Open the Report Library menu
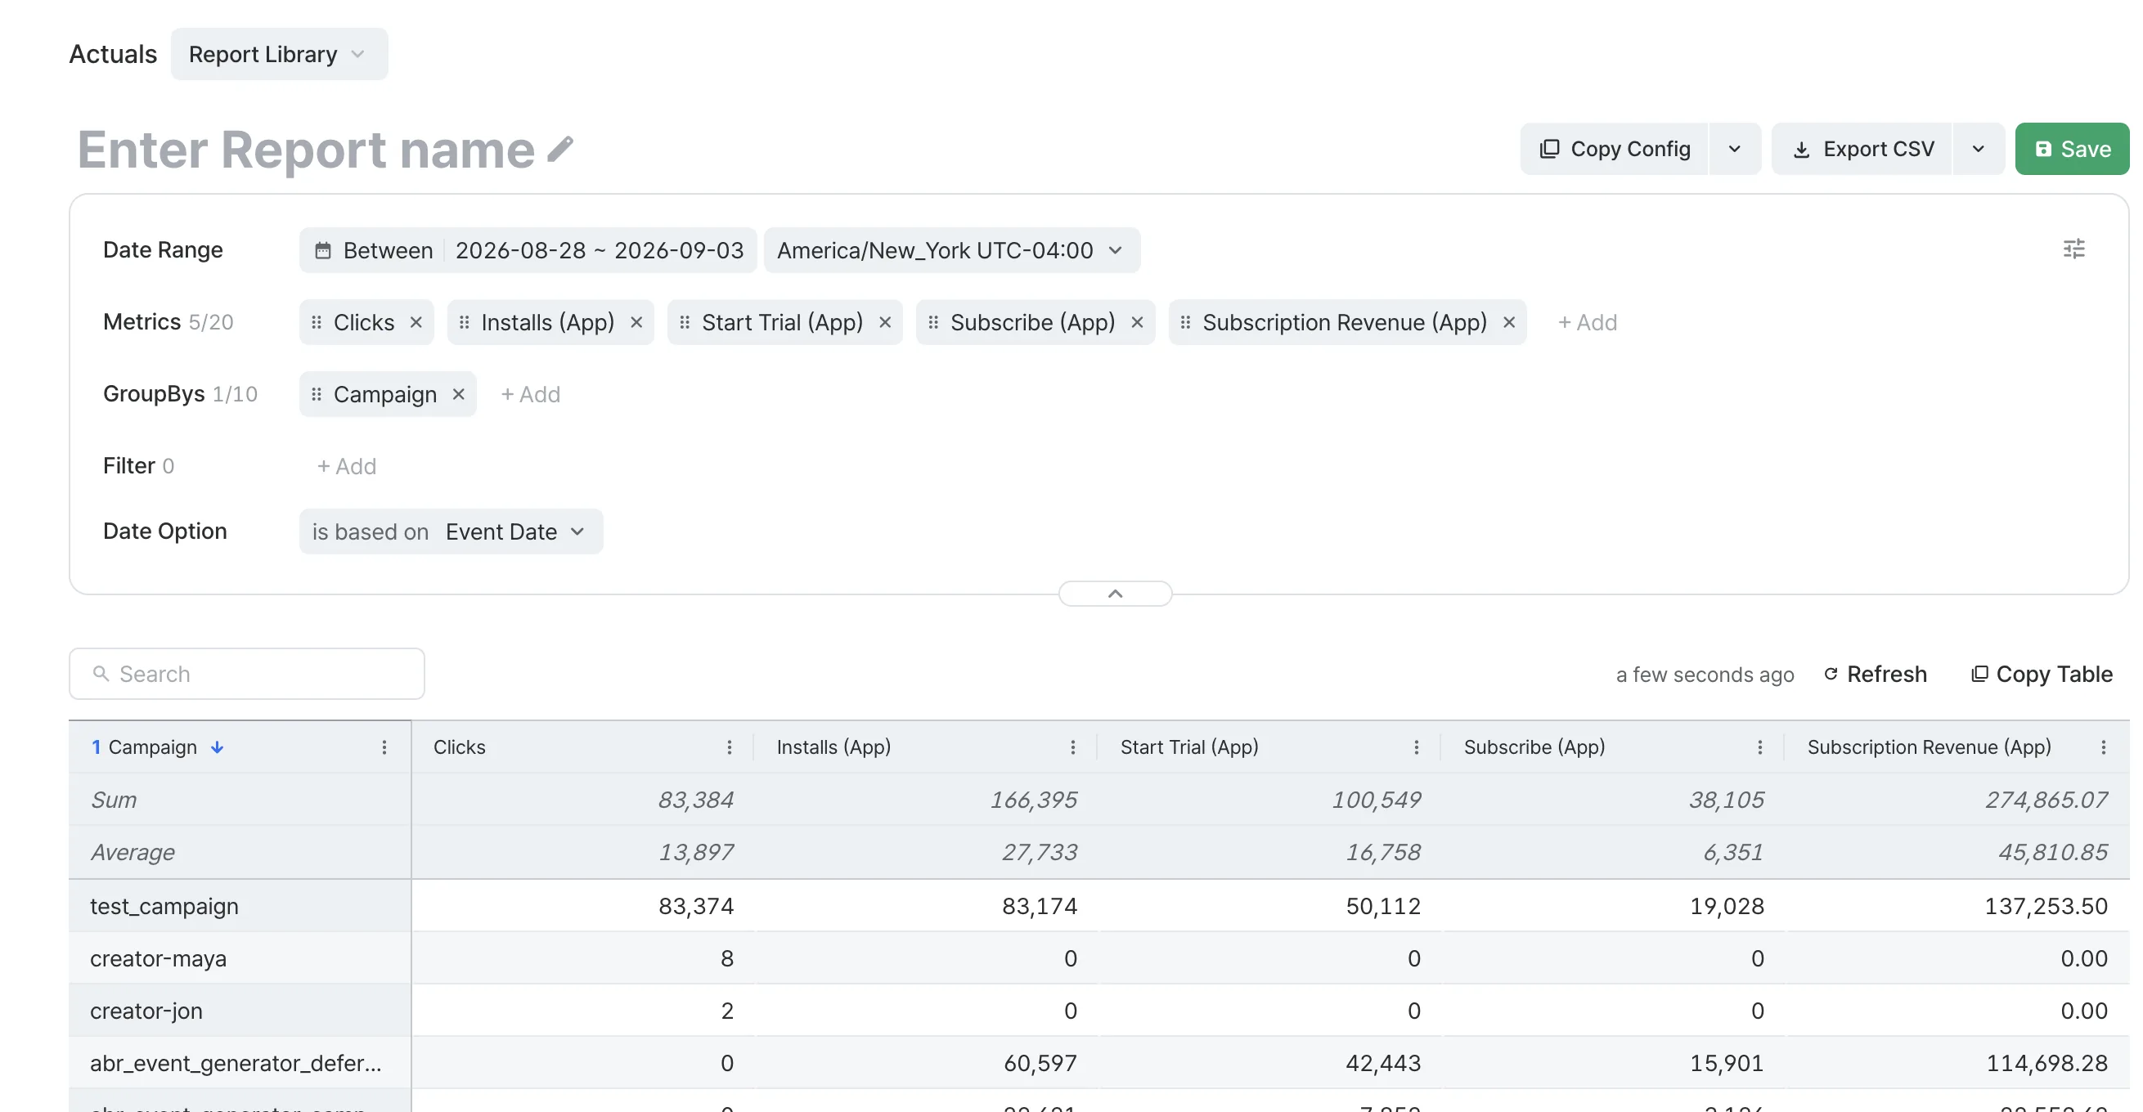 [x=279, y=54]
